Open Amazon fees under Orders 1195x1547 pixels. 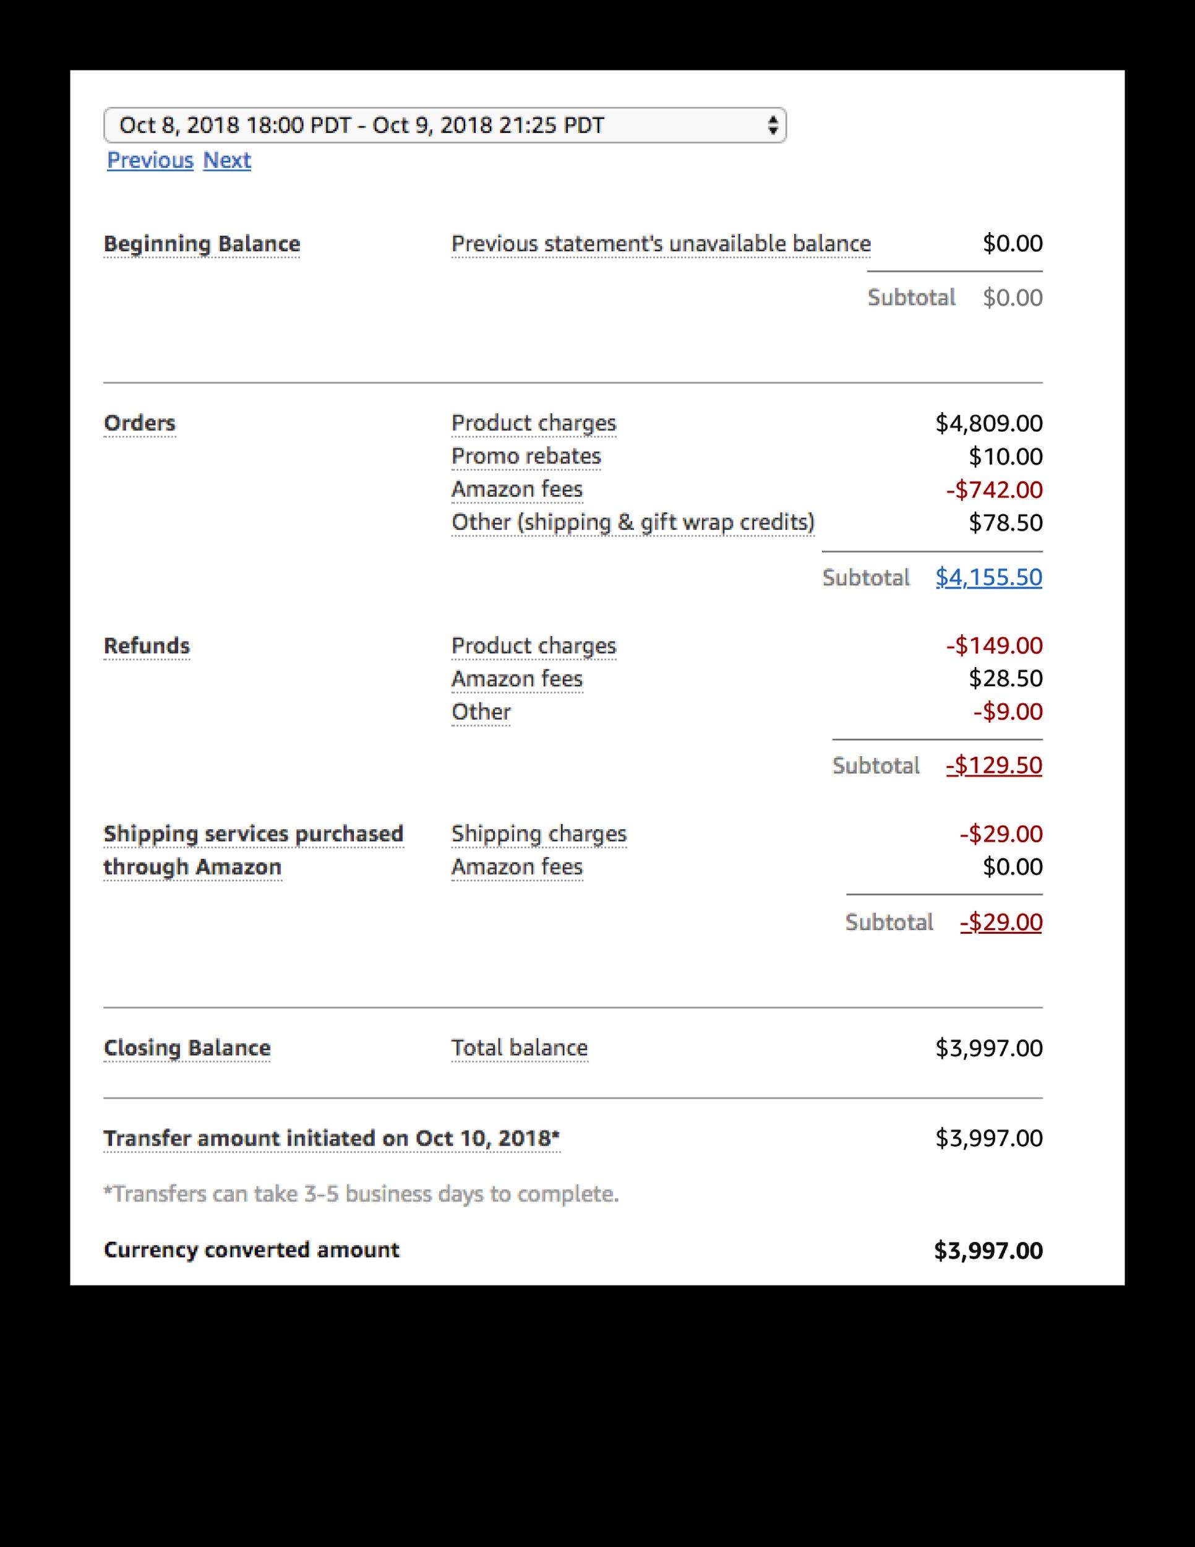[x=517, y=489]
